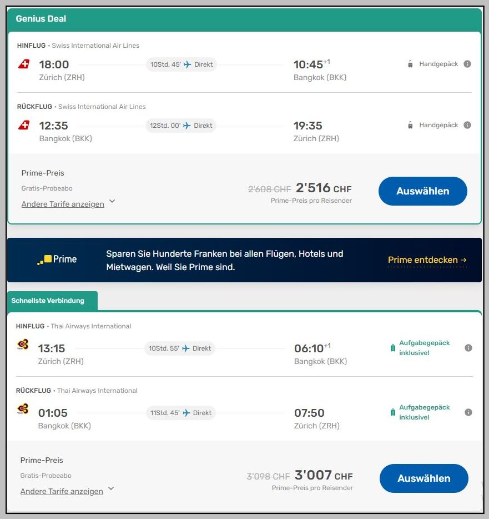Screen dimensions: 489x519
Task: Expand other fares for the 3'007 CHF offer
Action: (62, 491)
